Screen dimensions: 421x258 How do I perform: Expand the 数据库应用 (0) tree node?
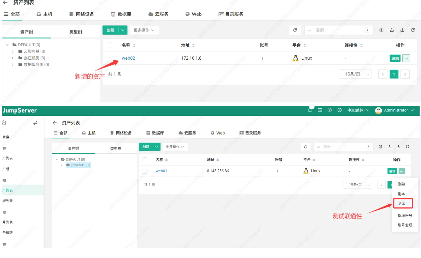pyautogui.click(x=13, y=64)
